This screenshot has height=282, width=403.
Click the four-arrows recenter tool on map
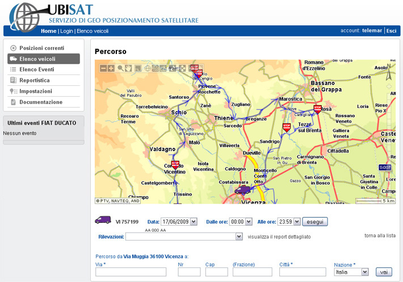click(182, 68)
